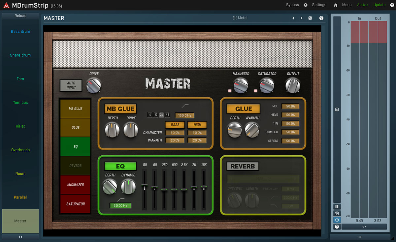Toggle the meter power button
Viewport: 396px width, 242px height.
coord(337,220)
